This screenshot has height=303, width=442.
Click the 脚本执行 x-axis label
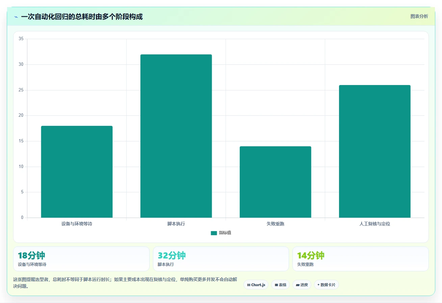pos(176,224)
